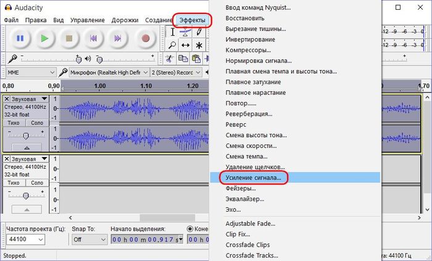Open the MME audio host dropdown

pyautogui.click(x=31, y=73)
